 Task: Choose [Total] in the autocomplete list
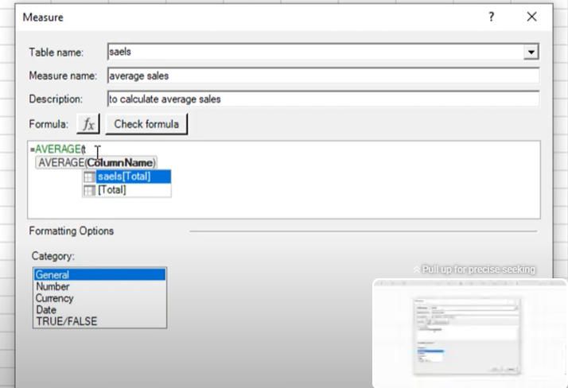[x=126, y=190]
